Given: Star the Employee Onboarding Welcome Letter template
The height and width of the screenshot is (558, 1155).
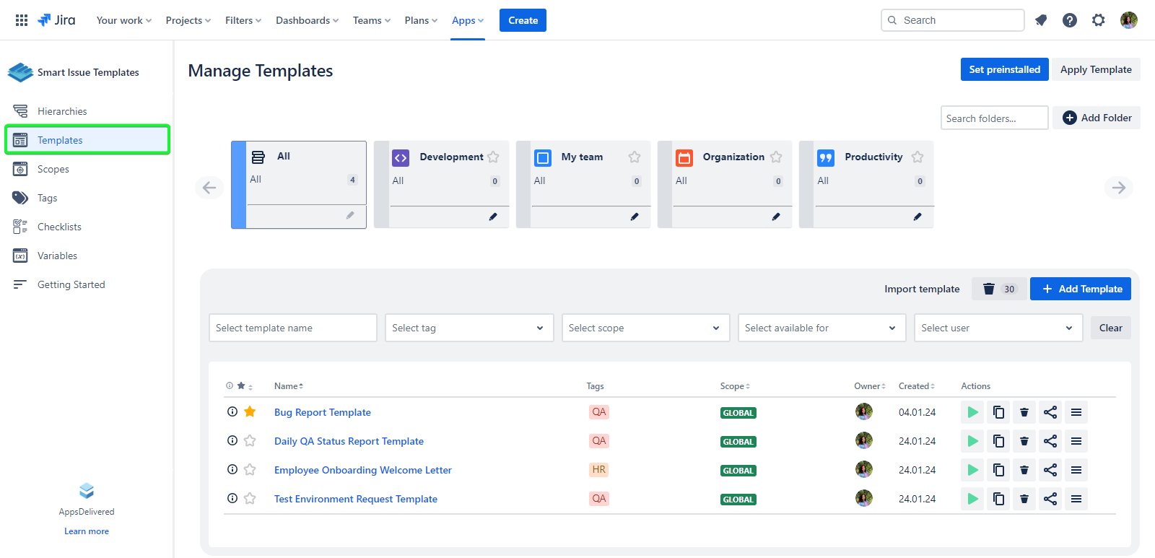Looking at the screenshot, I should [250, 470].
